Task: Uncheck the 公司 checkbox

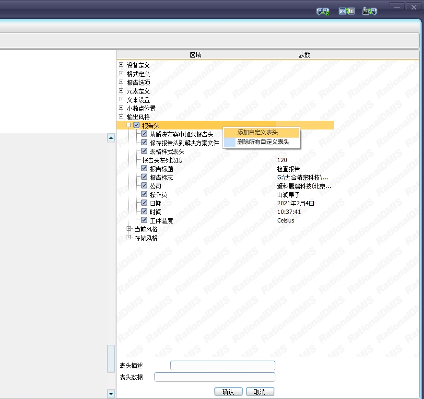Action: (144, 186)
